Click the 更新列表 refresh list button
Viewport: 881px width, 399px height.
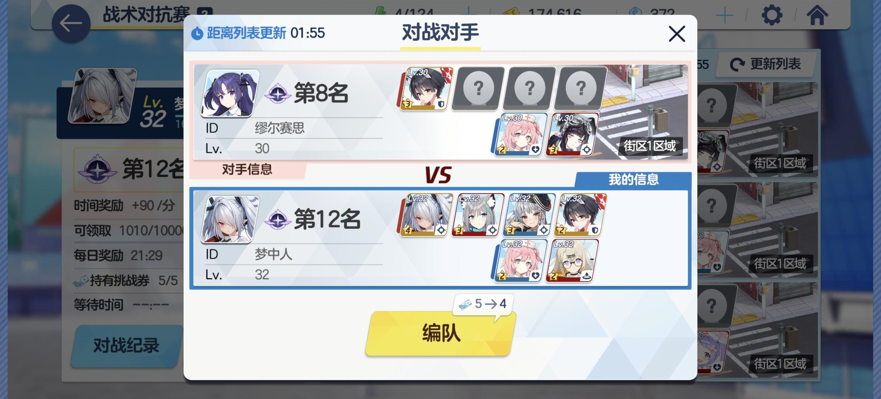pos(766,64)
